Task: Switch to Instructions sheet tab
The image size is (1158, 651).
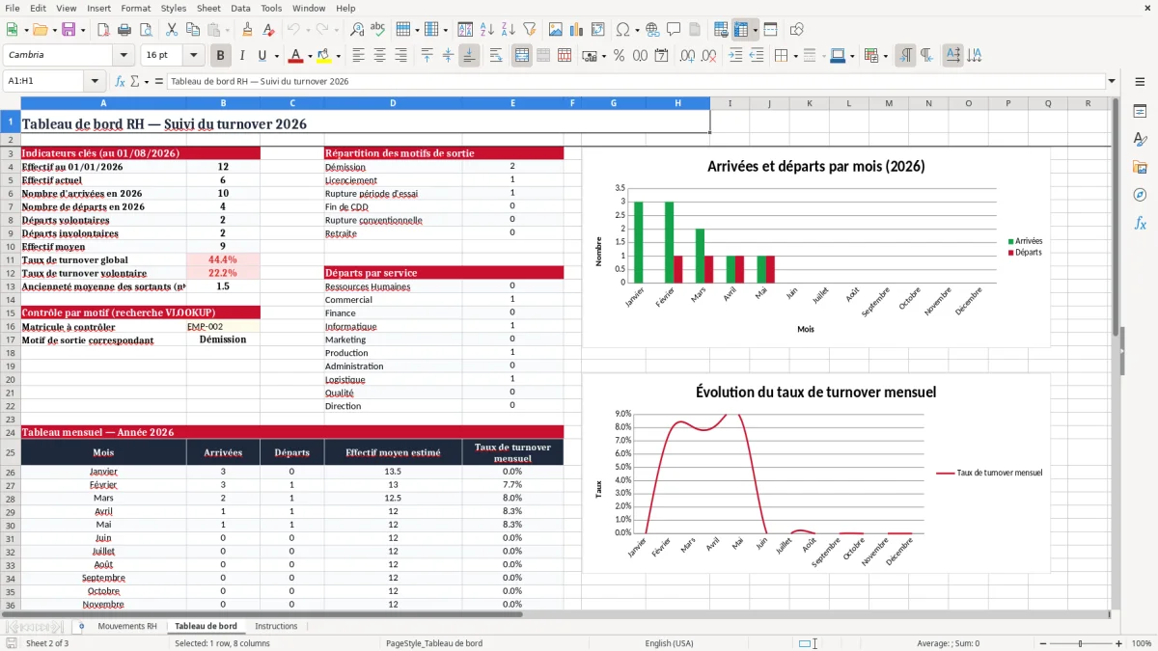Action: pyautogui.click(x=276, y=626)
